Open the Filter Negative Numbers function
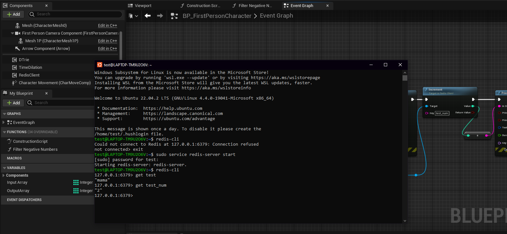The height and width of the screenshot is (234, 507). (x=35, y=149)
